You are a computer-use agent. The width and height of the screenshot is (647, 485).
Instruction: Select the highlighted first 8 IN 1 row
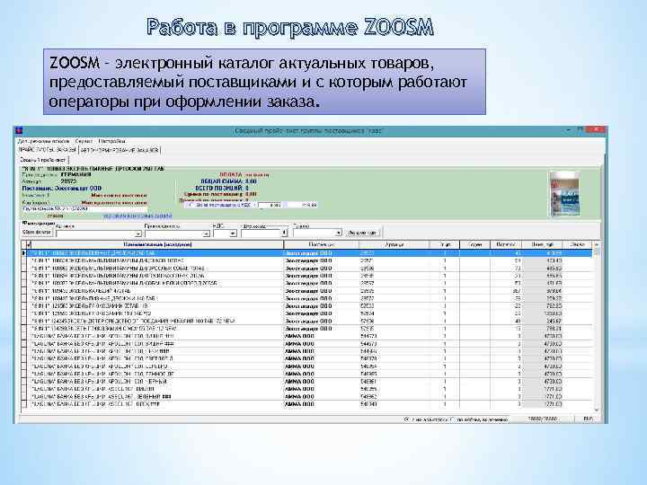pos(307,252)
